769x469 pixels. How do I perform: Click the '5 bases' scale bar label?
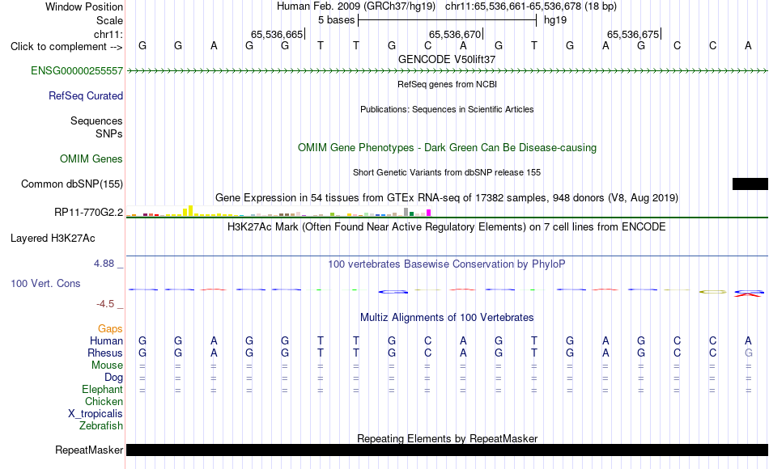pyautogui.click(x=336, y=20)
